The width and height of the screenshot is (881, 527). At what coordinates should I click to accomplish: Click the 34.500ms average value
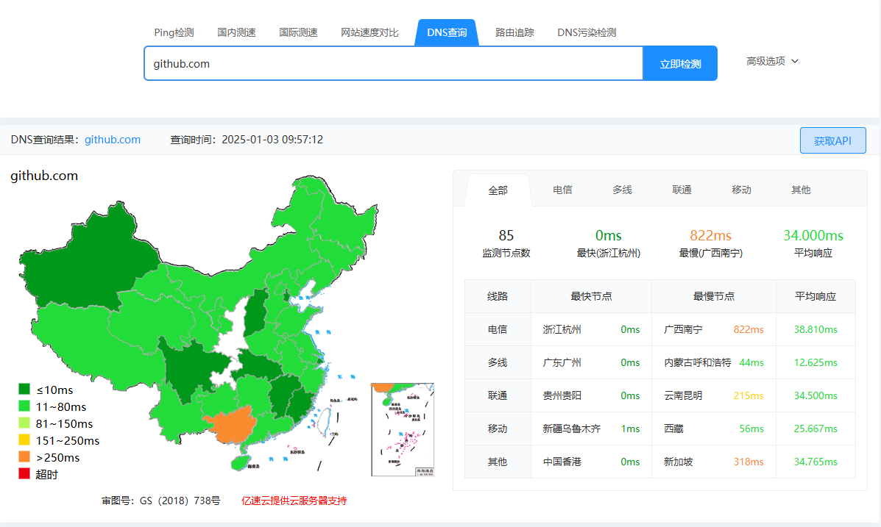click(x=815, y=395)
